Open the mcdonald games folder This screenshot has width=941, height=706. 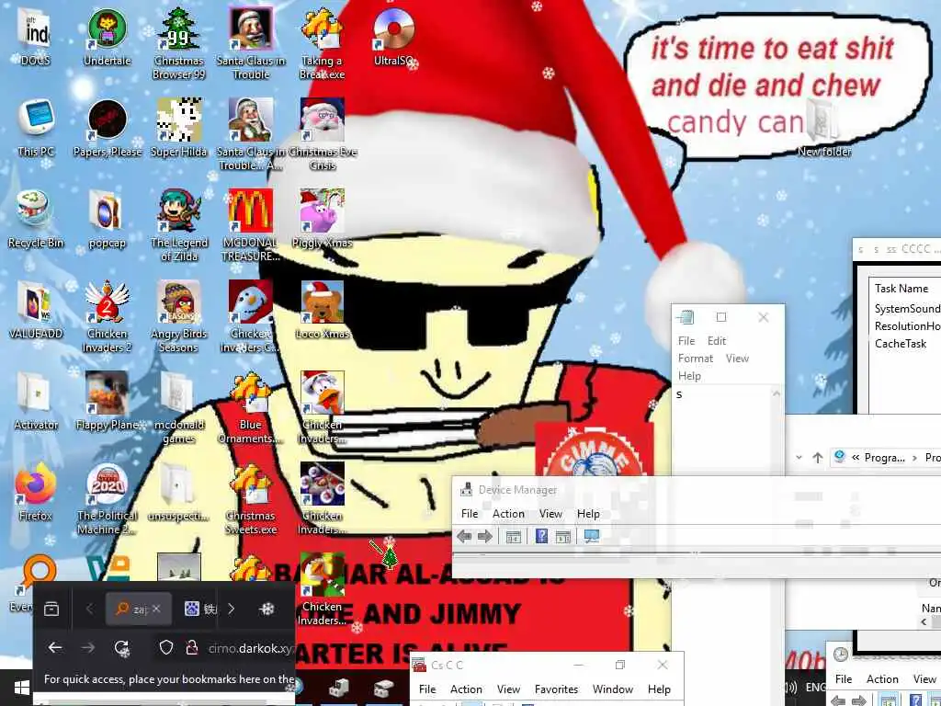click(x=179, y=408)
